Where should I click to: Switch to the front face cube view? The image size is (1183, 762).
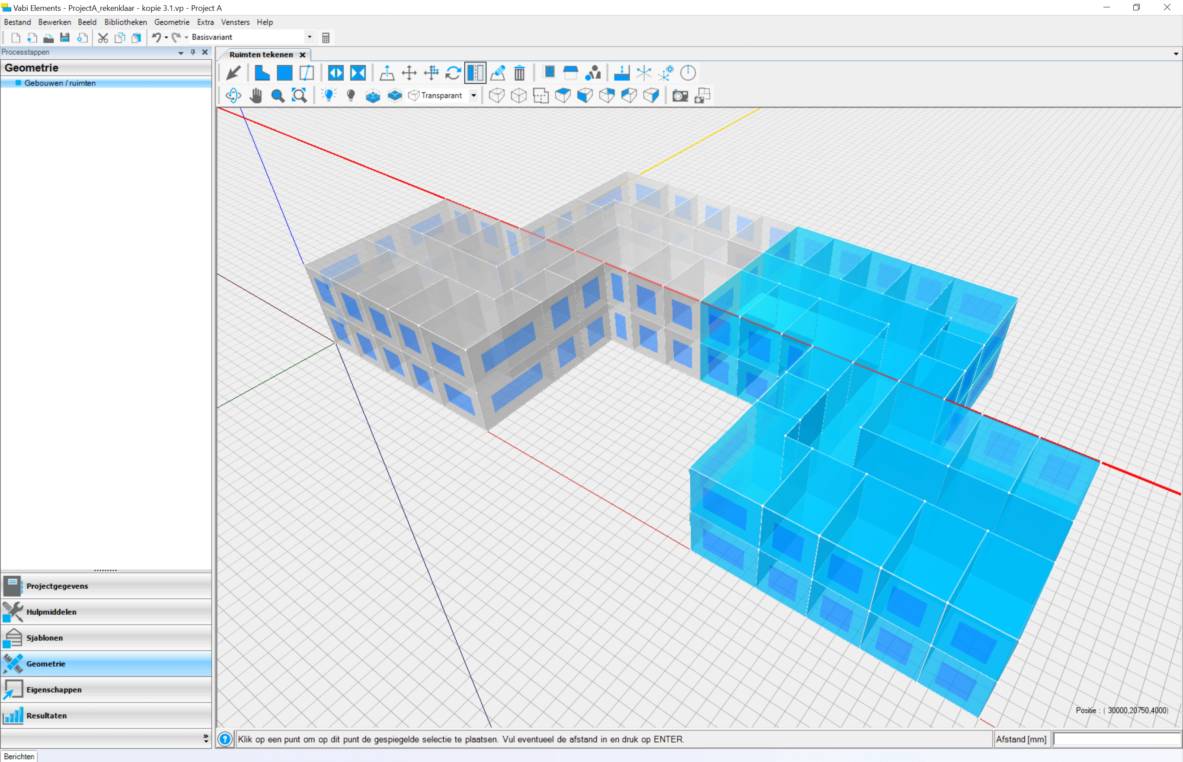click(x=585, y=95)
